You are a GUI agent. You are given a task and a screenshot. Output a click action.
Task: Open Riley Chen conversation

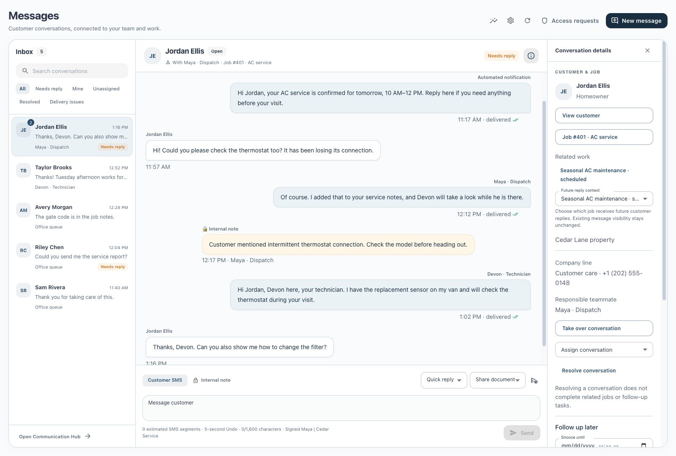72,257
